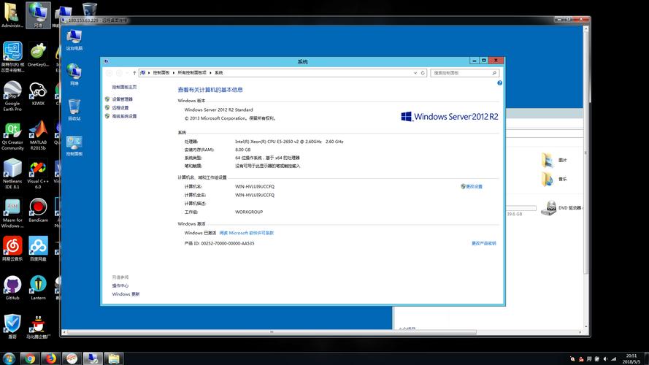The width and height of the screenshot is (649, 365).
Task: Select 系统 breadcrumb segment
Action: [218, 73]
